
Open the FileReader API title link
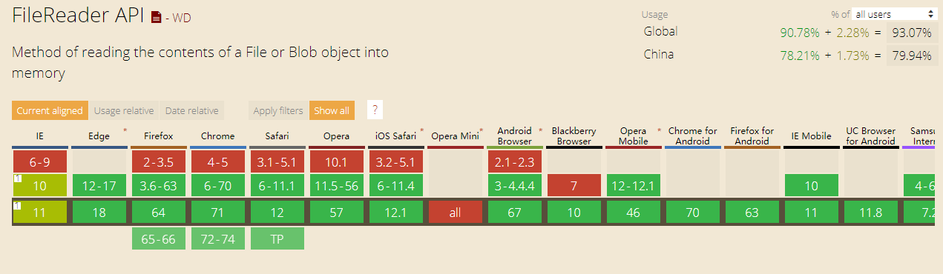pos(78,16)
